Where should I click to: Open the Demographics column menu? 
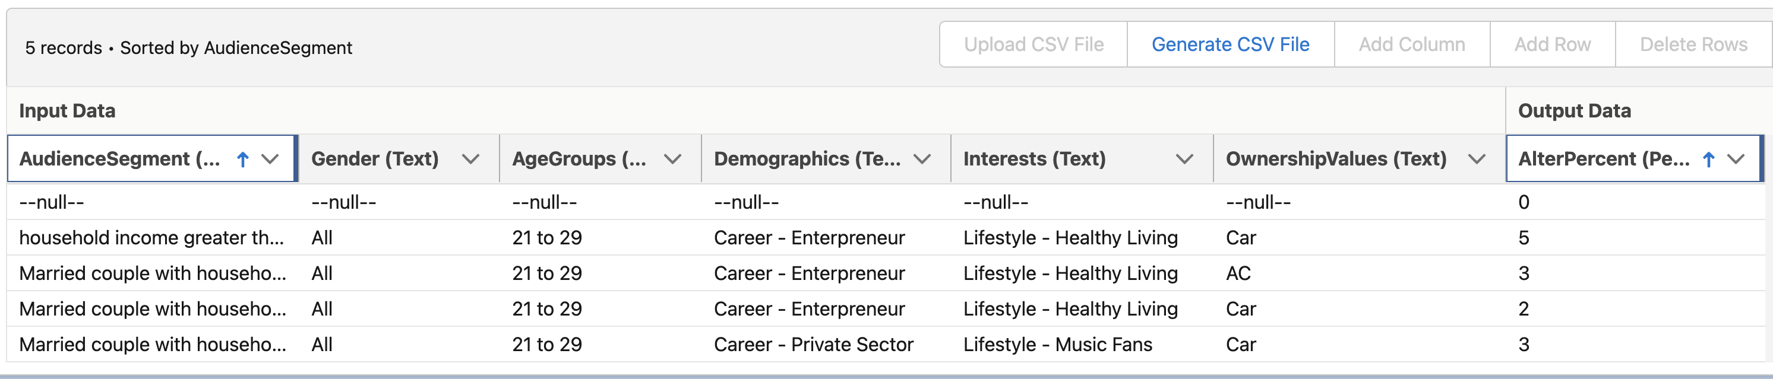[922, 158]
